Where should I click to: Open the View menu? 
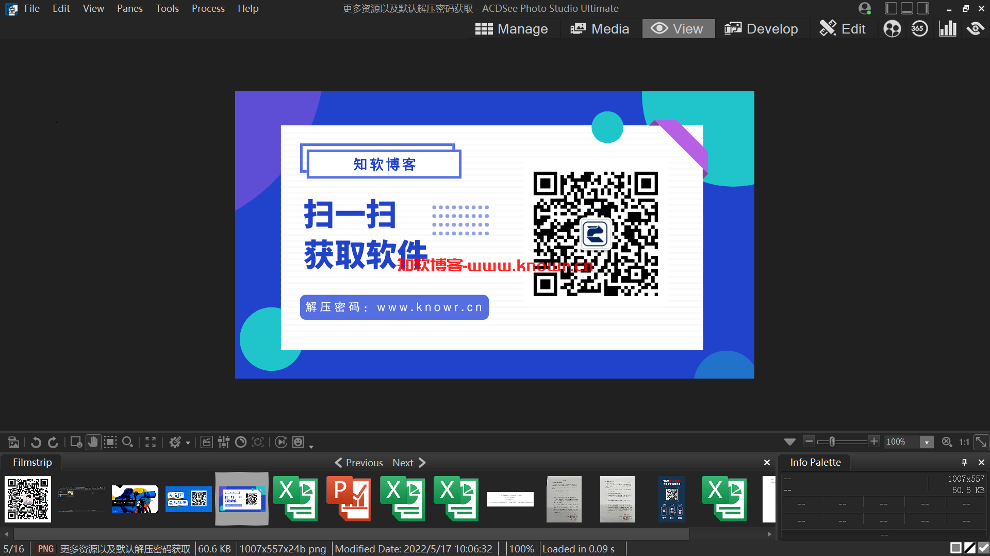[x=93, y=9]
